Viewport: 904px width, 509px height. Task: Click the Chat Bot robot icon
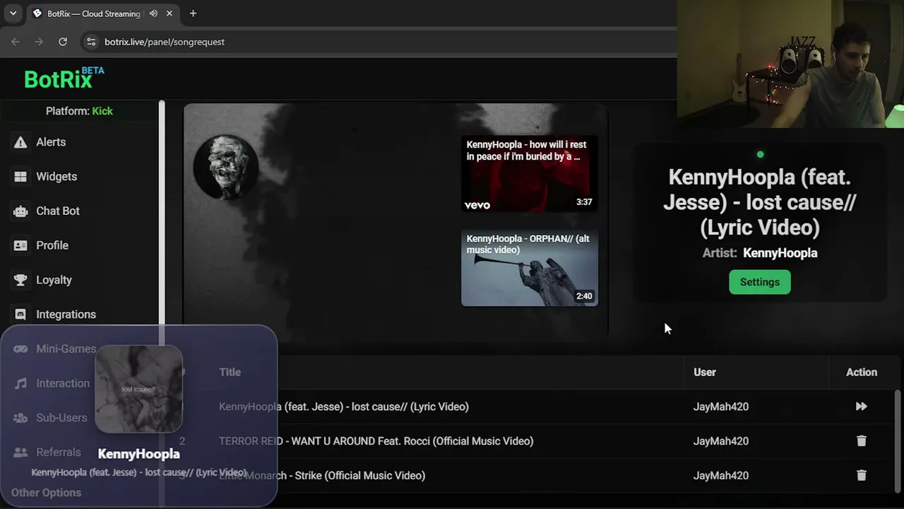point(20,211)
